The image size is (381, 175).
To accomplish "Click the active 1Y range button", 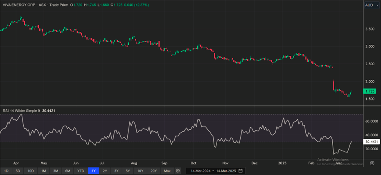I will coord(93,171).
